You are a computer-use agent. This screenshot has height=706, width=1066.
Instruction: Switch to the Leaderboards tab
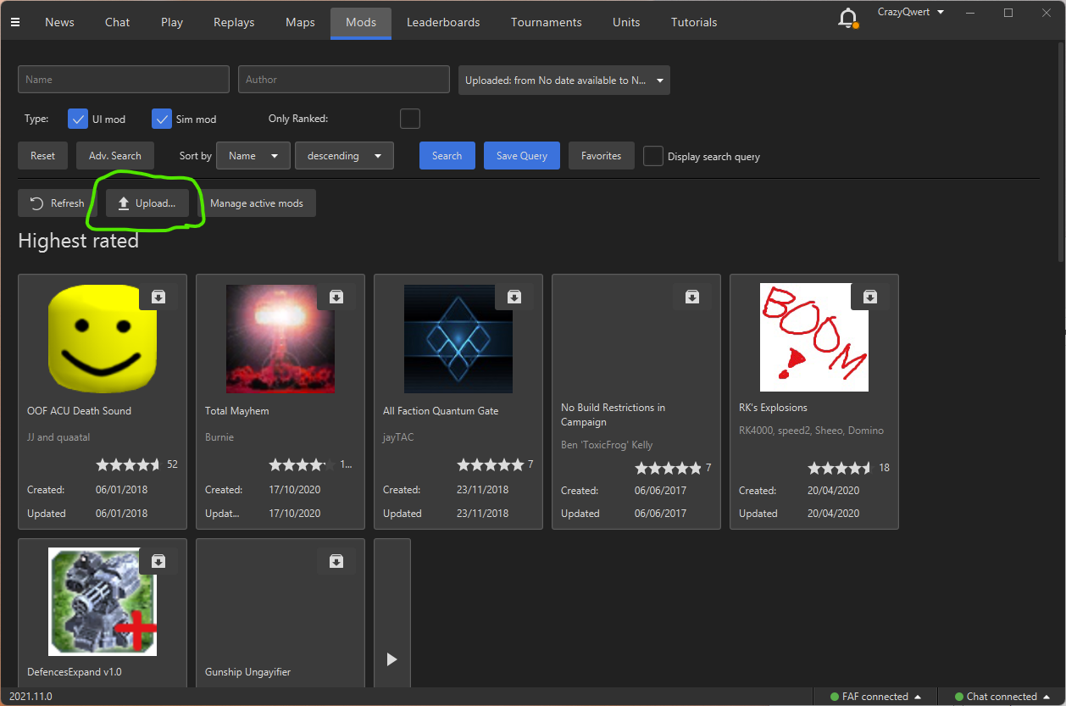point(443,22)
